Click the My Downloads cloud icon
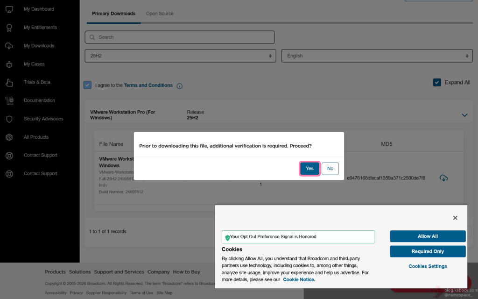 (9, 46)
